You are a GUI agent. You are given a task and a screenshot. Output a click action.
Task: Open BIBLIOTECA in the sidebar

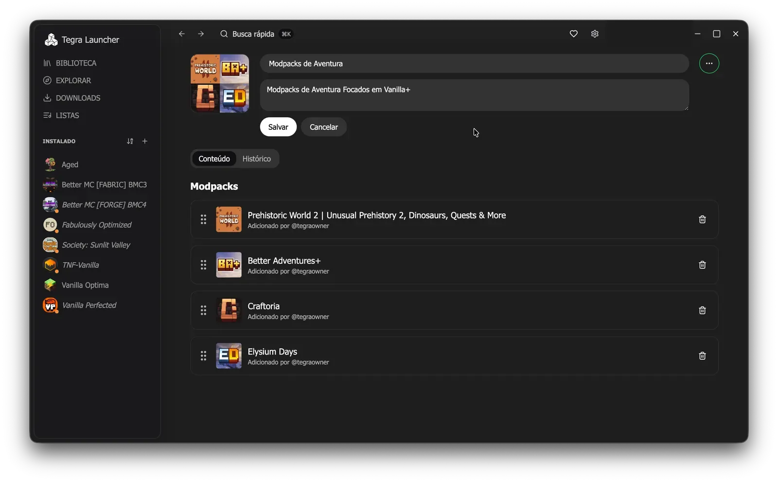click(x=70, y=63)
